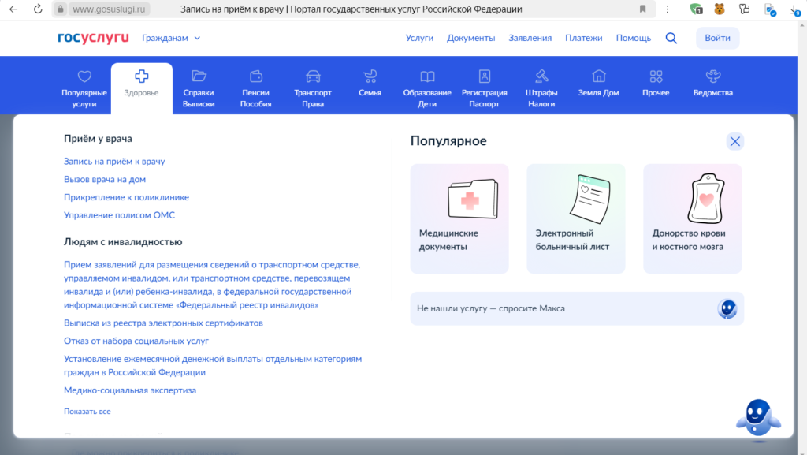Image resolution: width=807 pixels, height=455 pixels.
Task: Open the Донорство крови и костного мозга card
Action: (692, 218)
